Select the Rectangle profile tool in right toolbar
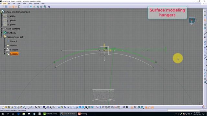The width and height of the screenshot is (207, 116). pos(205,45)
